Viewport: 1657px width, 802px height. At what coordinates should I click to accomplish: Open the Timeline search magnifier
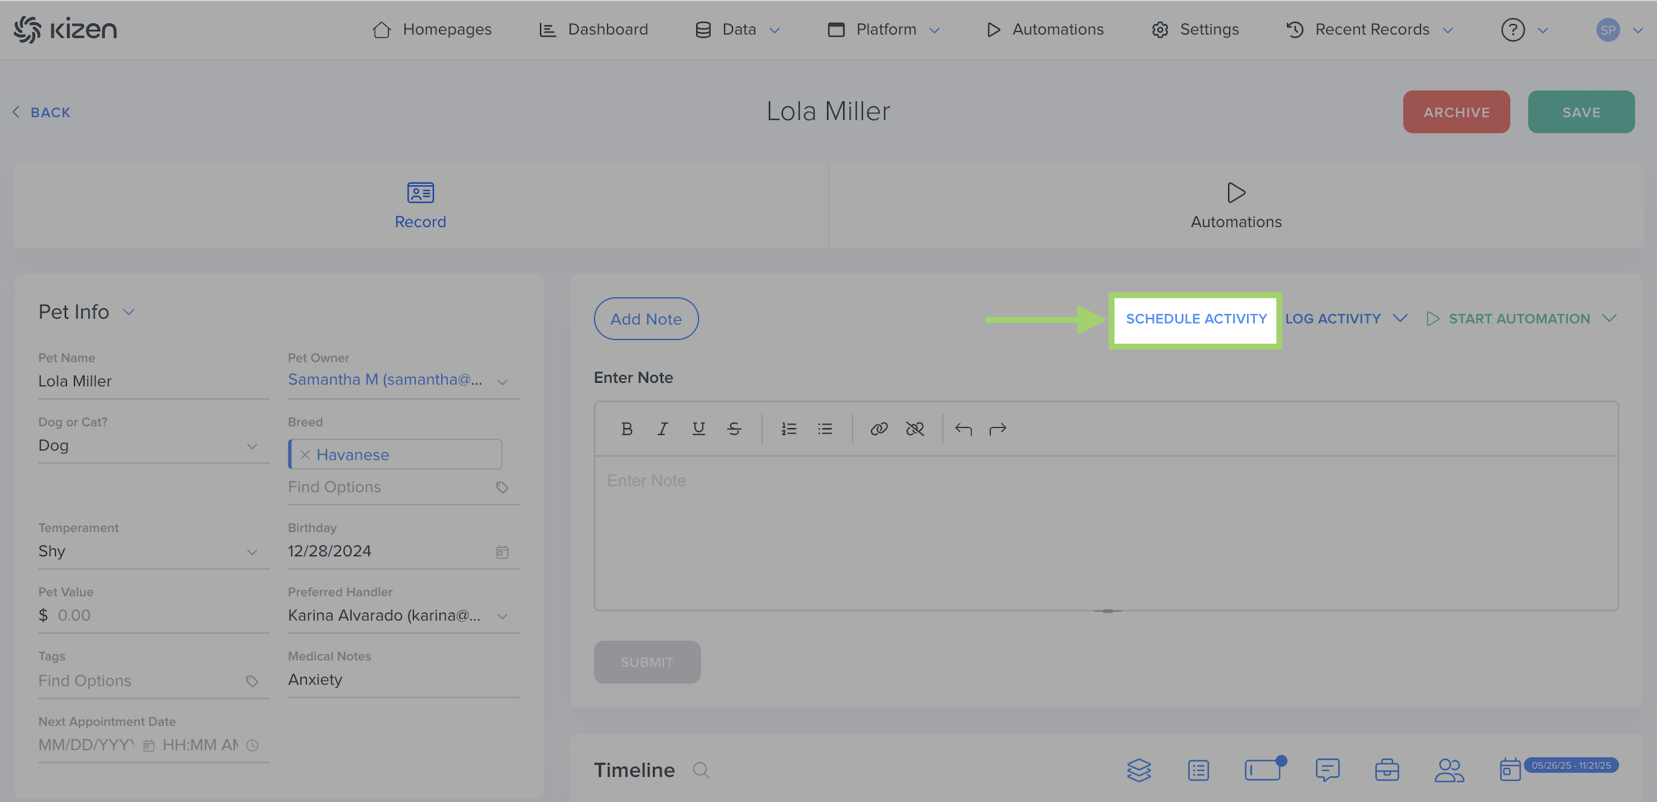pyautogui.click(x=701, y=770)
